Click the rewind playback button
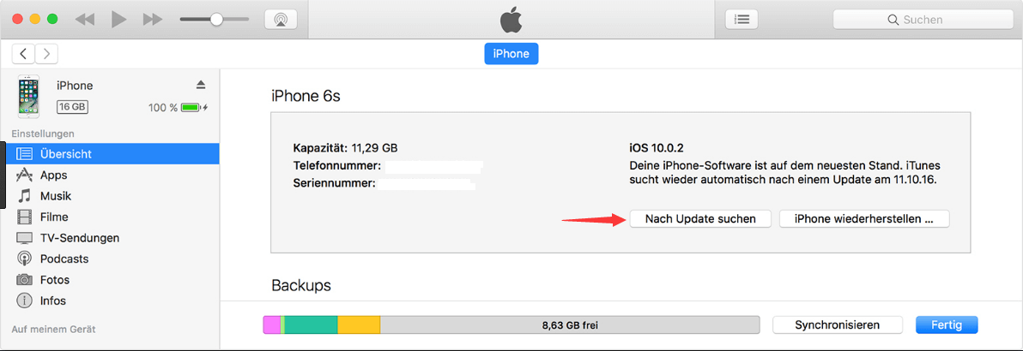1023x351 pixels. coord(85,20)
